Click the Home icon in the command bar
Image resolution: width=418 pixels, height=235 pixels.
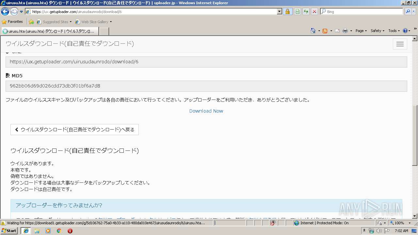click(x=313, y=31)
